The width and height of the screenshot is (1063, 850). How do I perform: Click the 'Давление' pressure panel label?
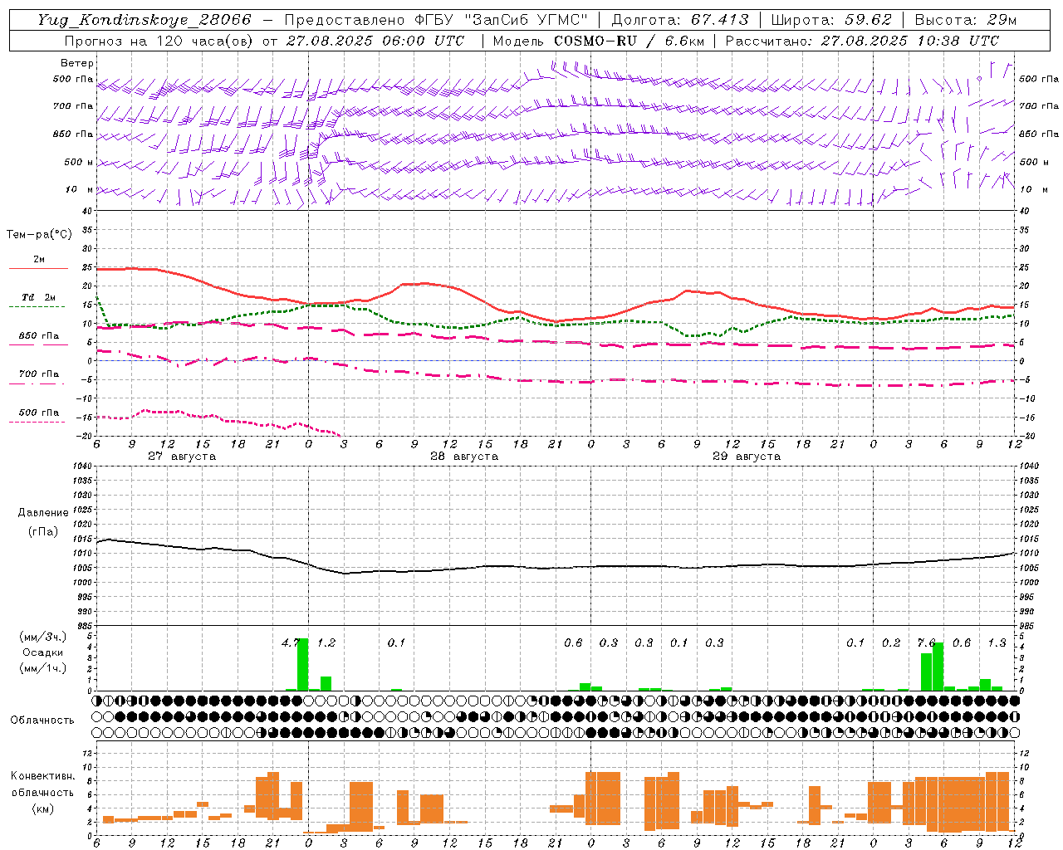pyautogui.click(x=43, y=513)
